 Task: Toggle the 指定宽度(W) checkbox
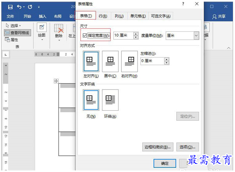85,35
